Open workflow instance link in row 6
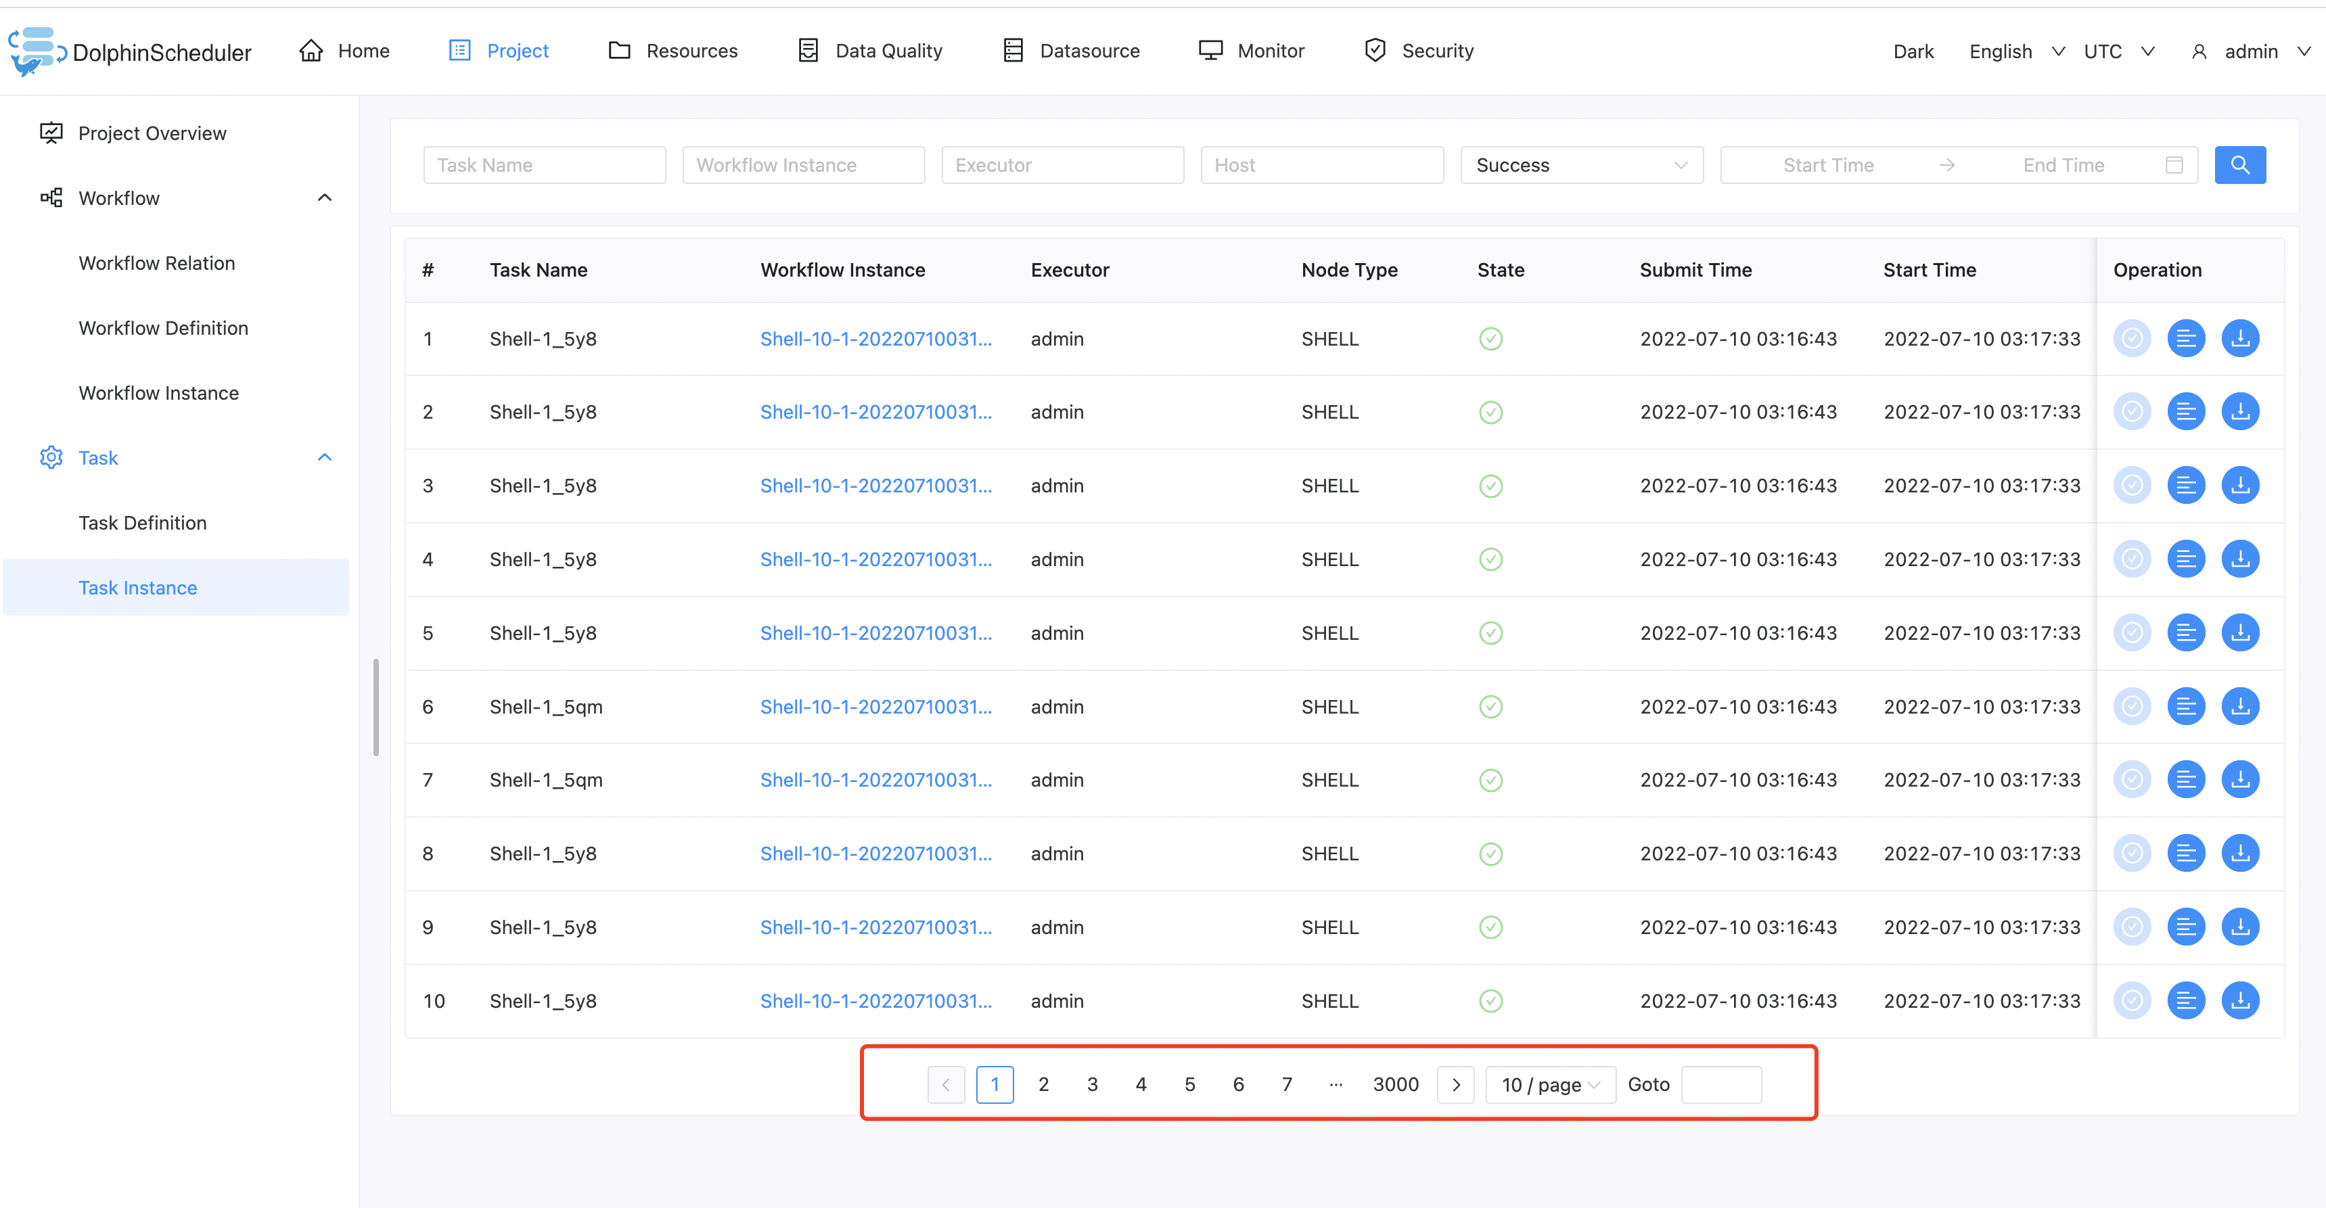2326x1208 pixels. click(x=876, y=707)
